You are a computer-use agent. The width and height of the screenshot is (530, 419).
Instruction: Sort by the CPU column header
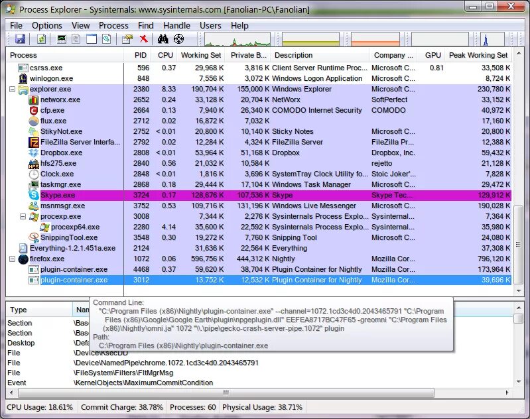click(x=165, y=55)
